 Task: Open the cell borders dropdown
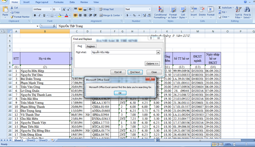click(55, 15)
